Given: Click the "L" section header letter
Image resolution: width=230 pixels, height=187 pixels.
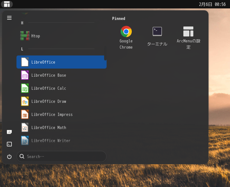Looking at the screenshot, I should click(22, 49).
